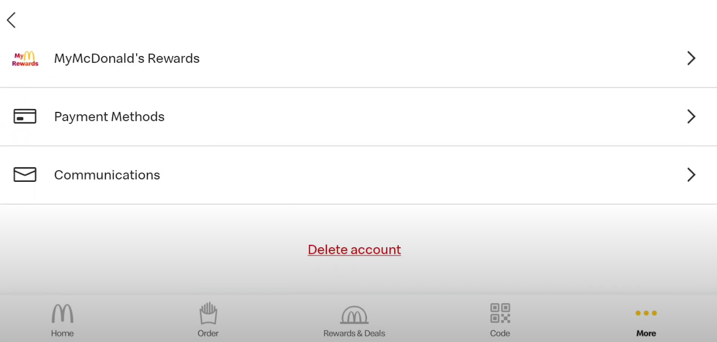717x342 pixels.
Task: Expand MyMcDonald's Rewards chevron arrow
Action: [x=691, y=58]
